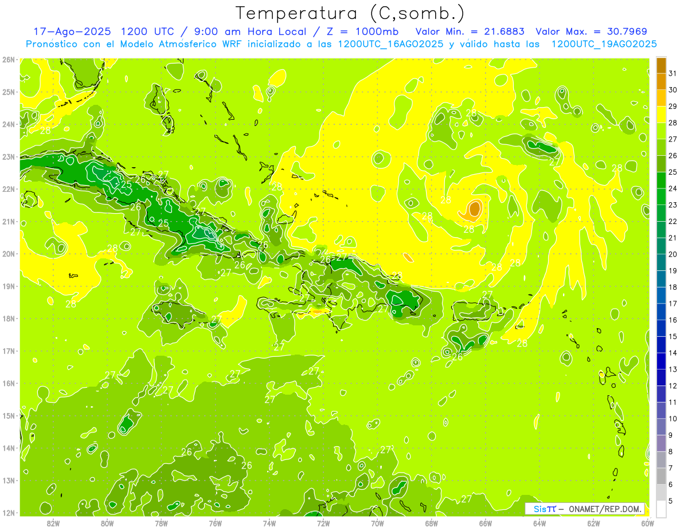Click the "23N" latitude axis label
688x531 pixels.
click(8, 157)
